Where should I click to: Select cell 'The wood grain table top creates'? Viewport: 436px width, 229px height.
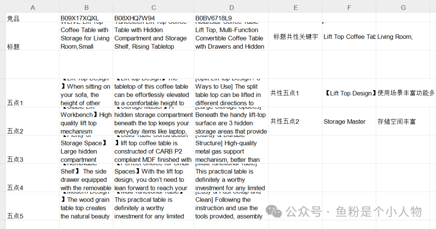pyautogui.click(x=86, y=206)
